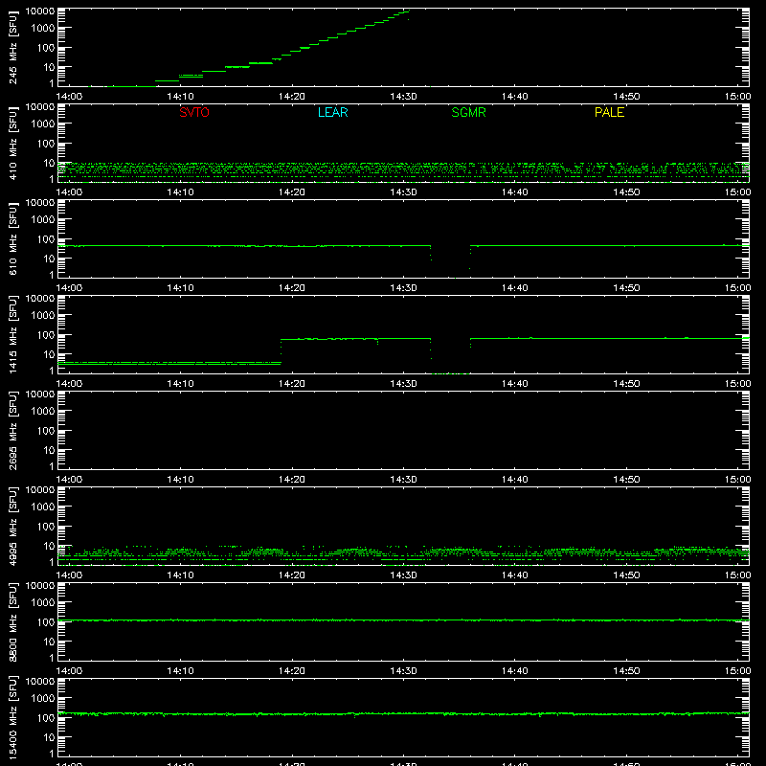Viewport: 766px width, 766px height.
Task: Select the 610 MHz [SFU] axis label
Action: tap(13, 238)
